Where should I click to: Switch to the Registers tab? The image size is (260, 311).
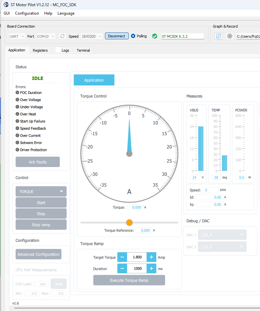pos(40,50)
